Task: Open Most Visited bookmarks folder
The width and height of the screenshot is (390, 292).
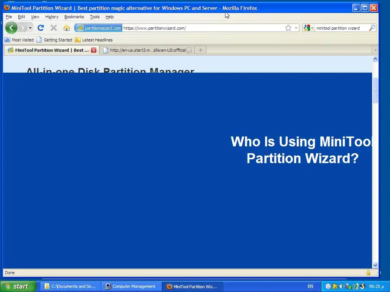Action: click(x=19, y=40)
